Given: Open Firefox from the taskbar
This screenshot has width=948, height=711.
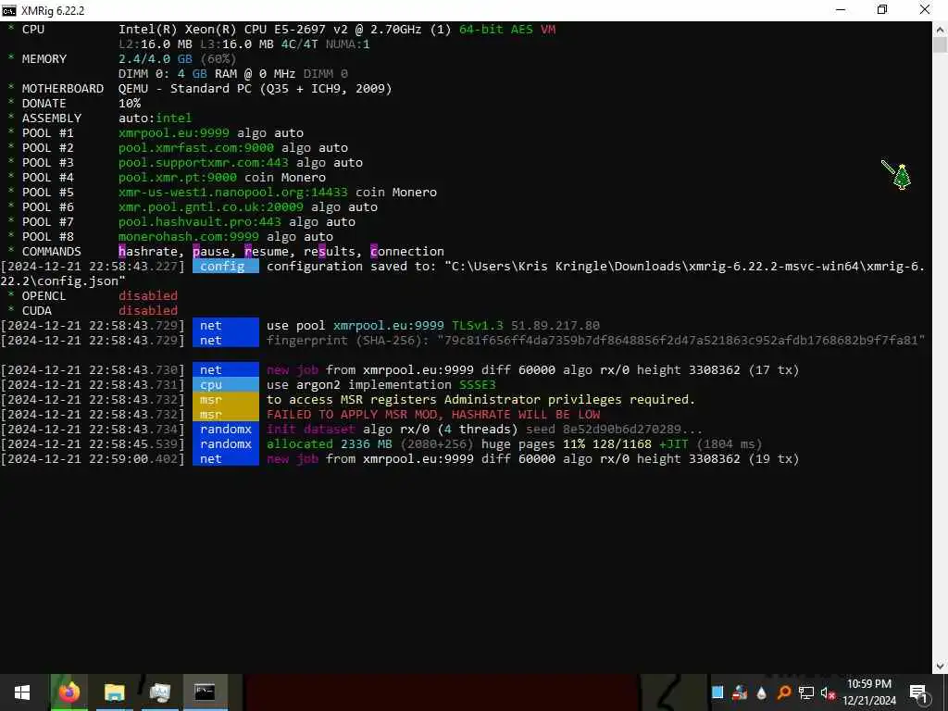Looking at the screenshot, I should point(69,692).
